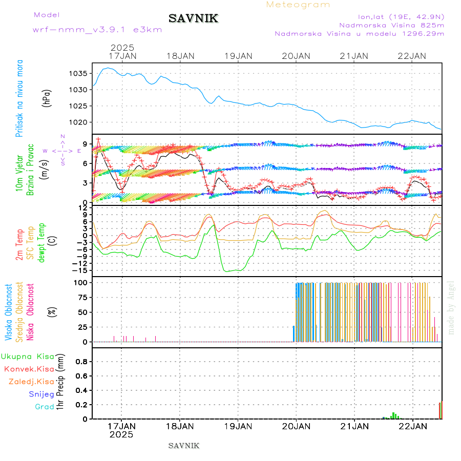This screenshot has width=461, height=461.
Task: Click the 20JAN label on the bottom axis
Action: point(296,426)
